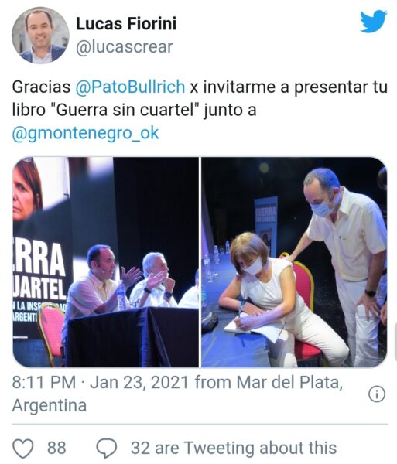Viewport: 397px width, 464px height.
Task: Click the 'Argentina' location text
Action: point(50,405)
